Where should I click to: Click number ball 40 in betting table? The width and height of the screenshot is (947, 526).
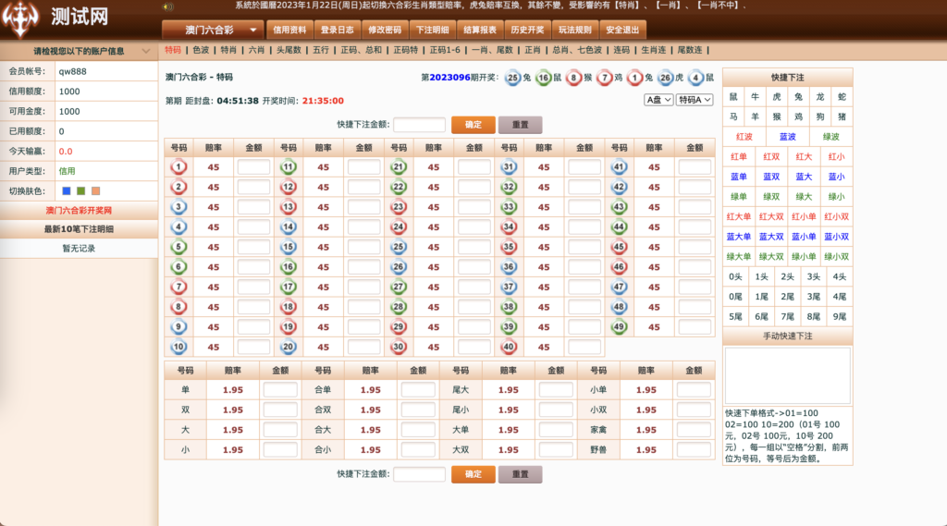point(509,348)
